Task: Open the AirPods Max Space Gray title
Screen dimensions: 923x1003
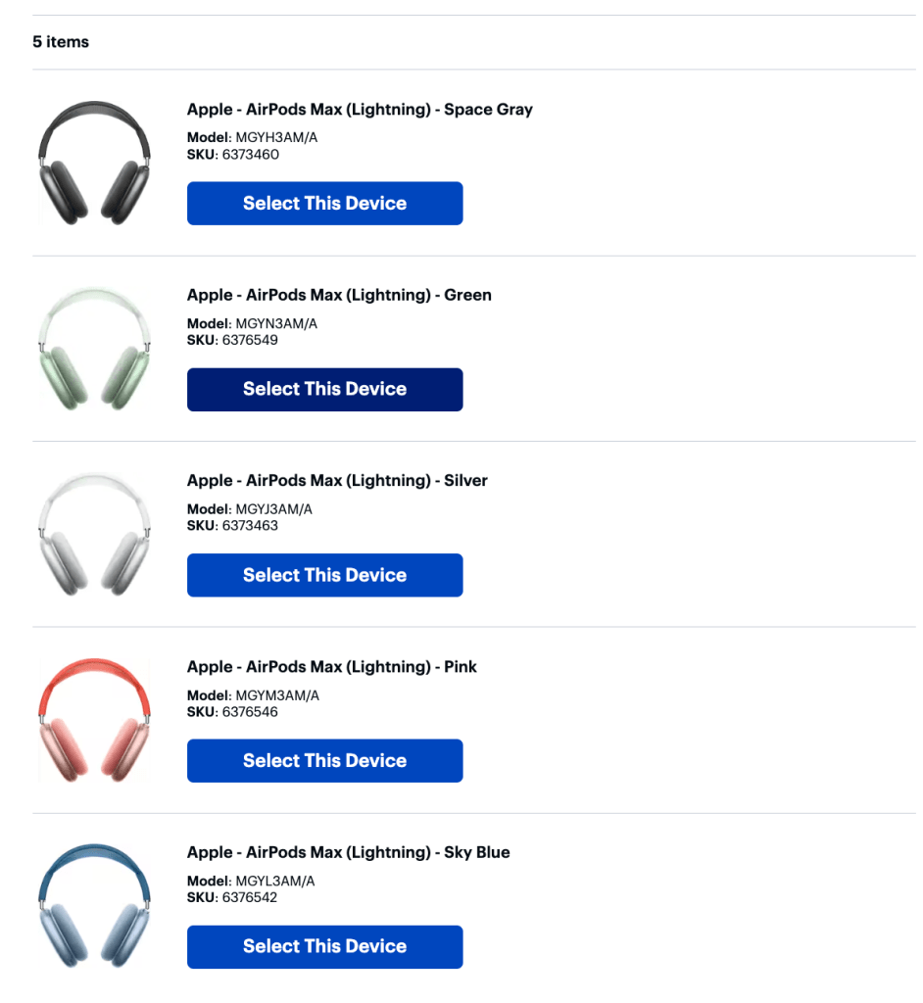Action: click(x=360, y=110)
